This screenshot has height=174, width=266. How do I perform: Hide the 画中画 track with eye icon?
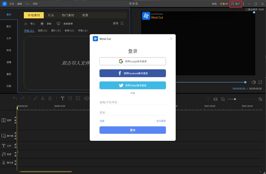[x=15, y=139]
